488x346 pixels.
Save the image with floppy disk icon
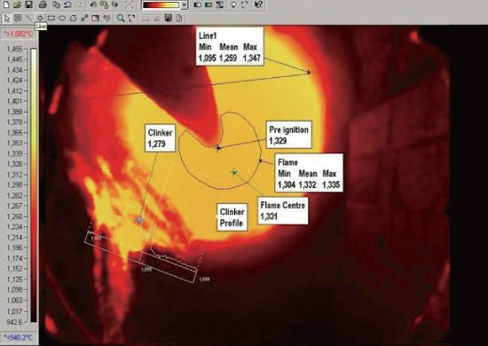click(x=28, y=4)
